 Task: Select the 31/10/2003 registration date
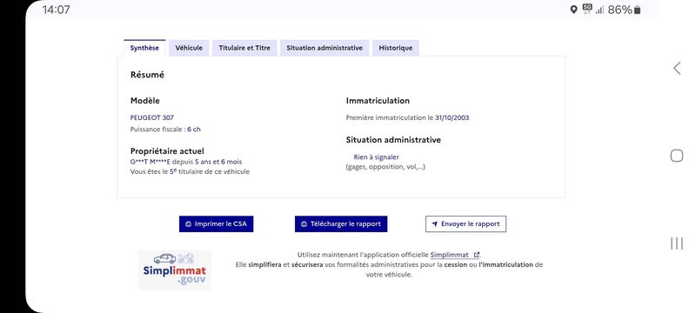[x=452, y=117]
